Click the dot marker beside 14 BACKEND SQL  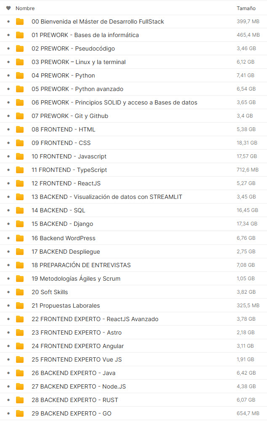click(8, 210)
